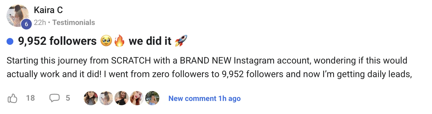Viewport: 432px width, 114px height.
Task: Open the second commenter's avatar
Action: pyautogui.click(x=106, y=98)
